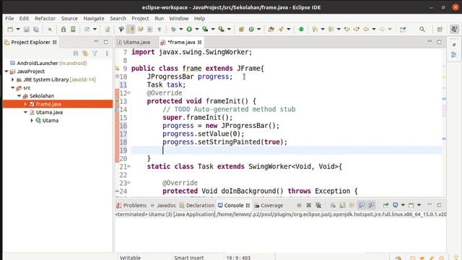Click the Open Perspective icon

tap(440, 29)
